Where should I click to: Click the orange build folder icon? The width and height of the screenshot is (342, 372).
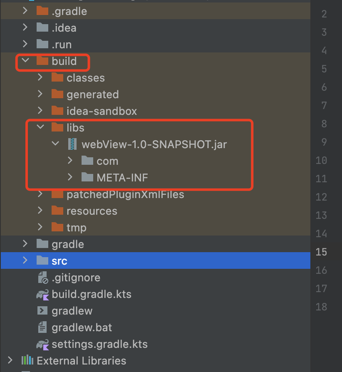[42, 61]
